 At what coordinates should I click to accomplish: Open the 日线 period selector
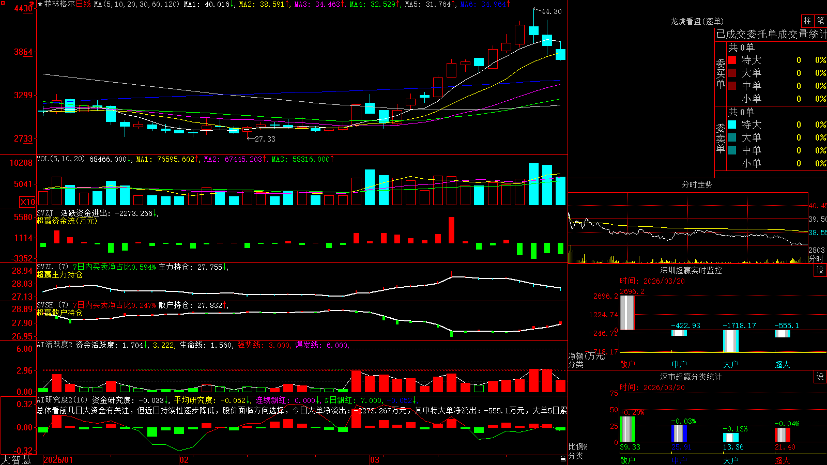tap(83, 4)
